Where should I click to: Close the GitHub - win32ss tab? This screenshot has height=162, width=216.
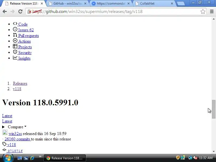point(85,4)
